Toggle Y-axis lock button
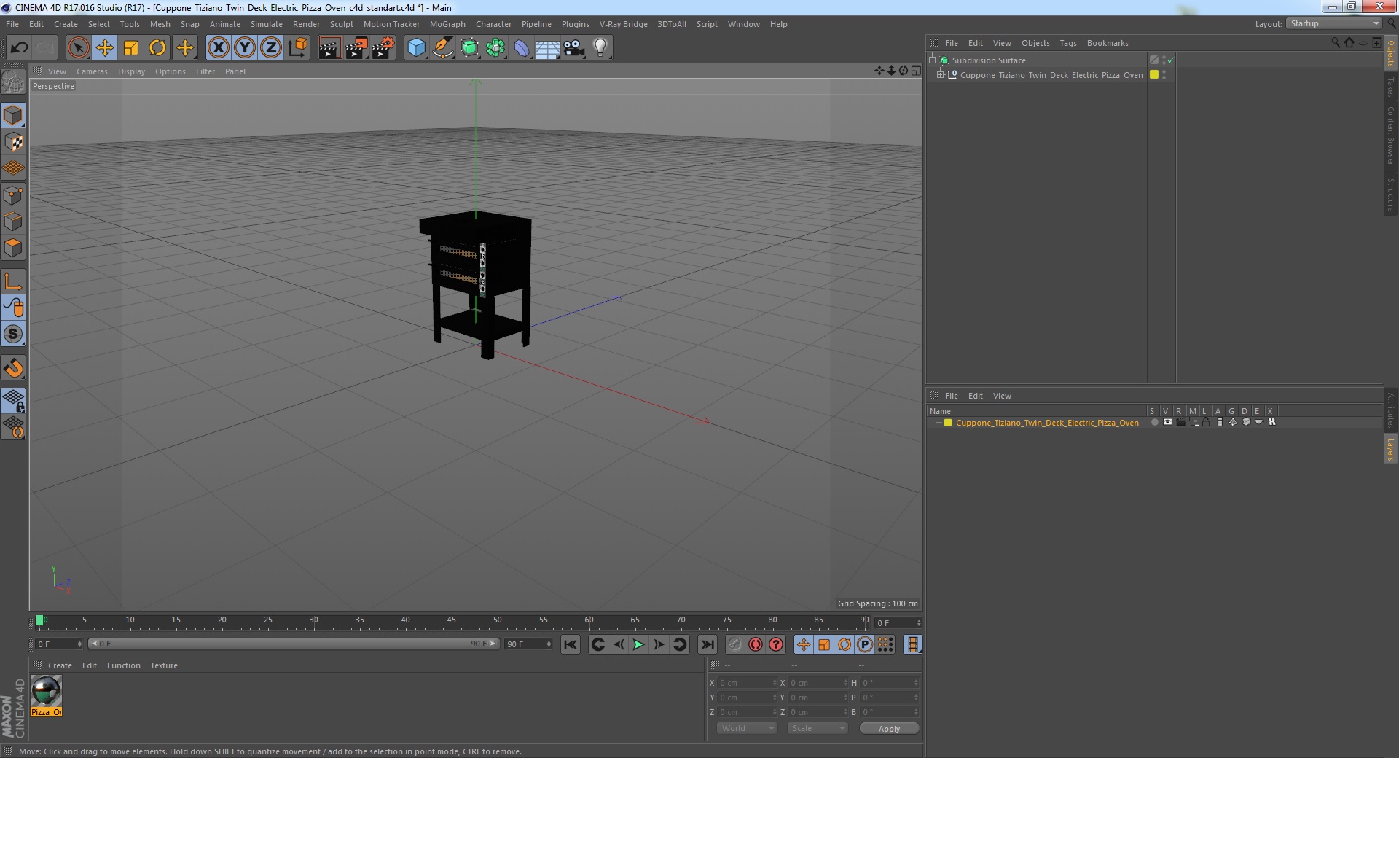1399x844 pixels. point(245,48)
